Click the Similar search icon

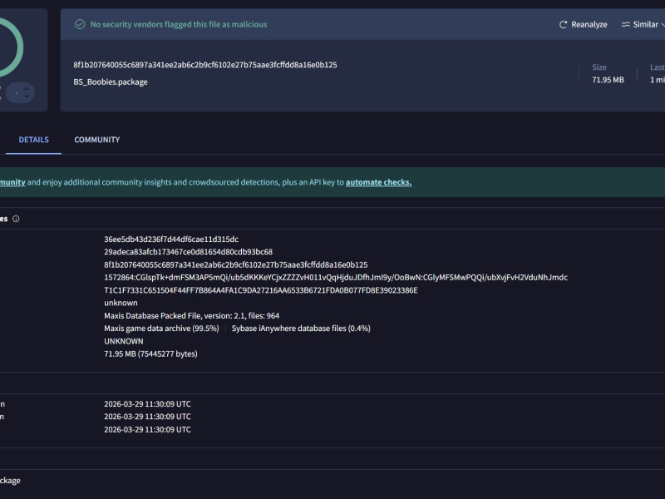(625, 25)
